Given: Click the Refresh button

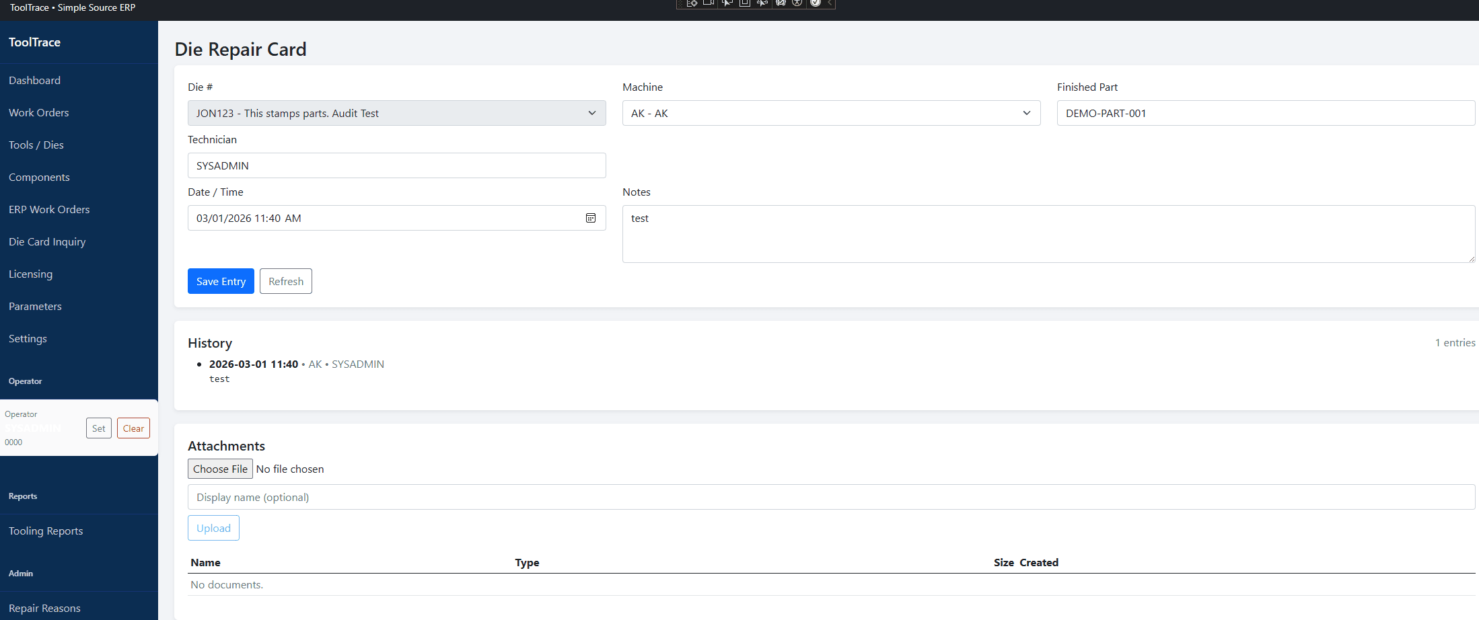Looking at the screenshot, I should point(285,281).
